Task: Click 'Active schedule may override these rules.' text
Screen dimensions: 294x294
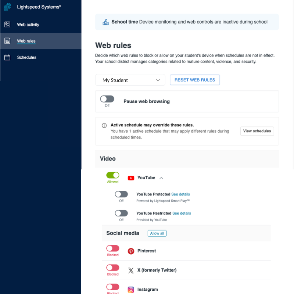Action: pyautogui.click(x=152, y=125)
